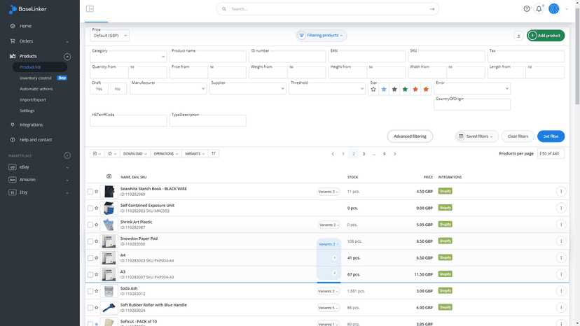Open Soft Rubber Roller thumbnail
The image size is (580, 326).
tap(109, 308)
